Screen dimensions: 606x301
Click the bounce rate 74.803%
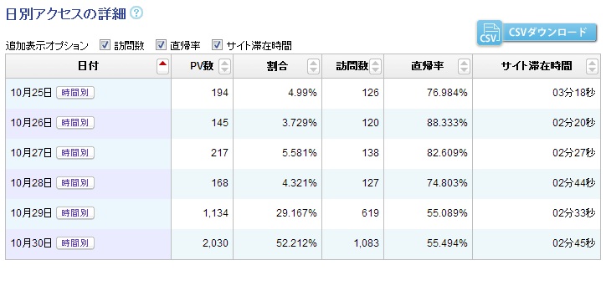[447, 182]
